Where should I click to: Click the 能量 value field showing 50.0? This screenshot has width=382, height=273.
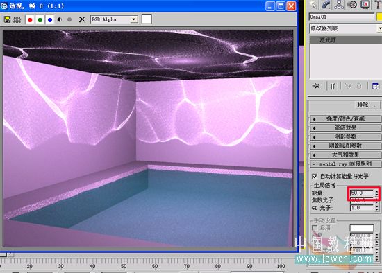point(362,193)
